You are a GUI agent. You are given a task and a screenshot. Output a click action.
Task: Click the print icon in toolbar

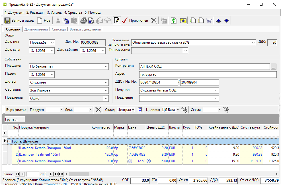coord(83,21)
